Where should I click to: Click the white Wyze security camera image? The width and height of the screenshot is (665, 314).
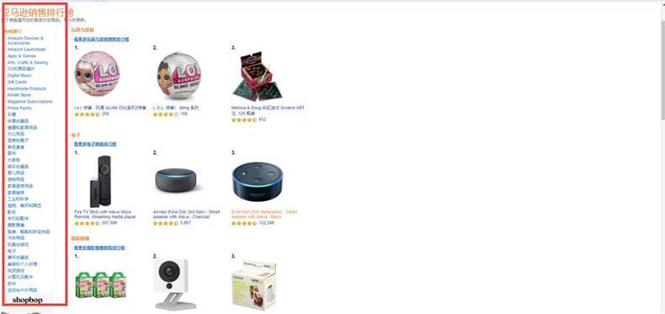click(x=173, y=285)
